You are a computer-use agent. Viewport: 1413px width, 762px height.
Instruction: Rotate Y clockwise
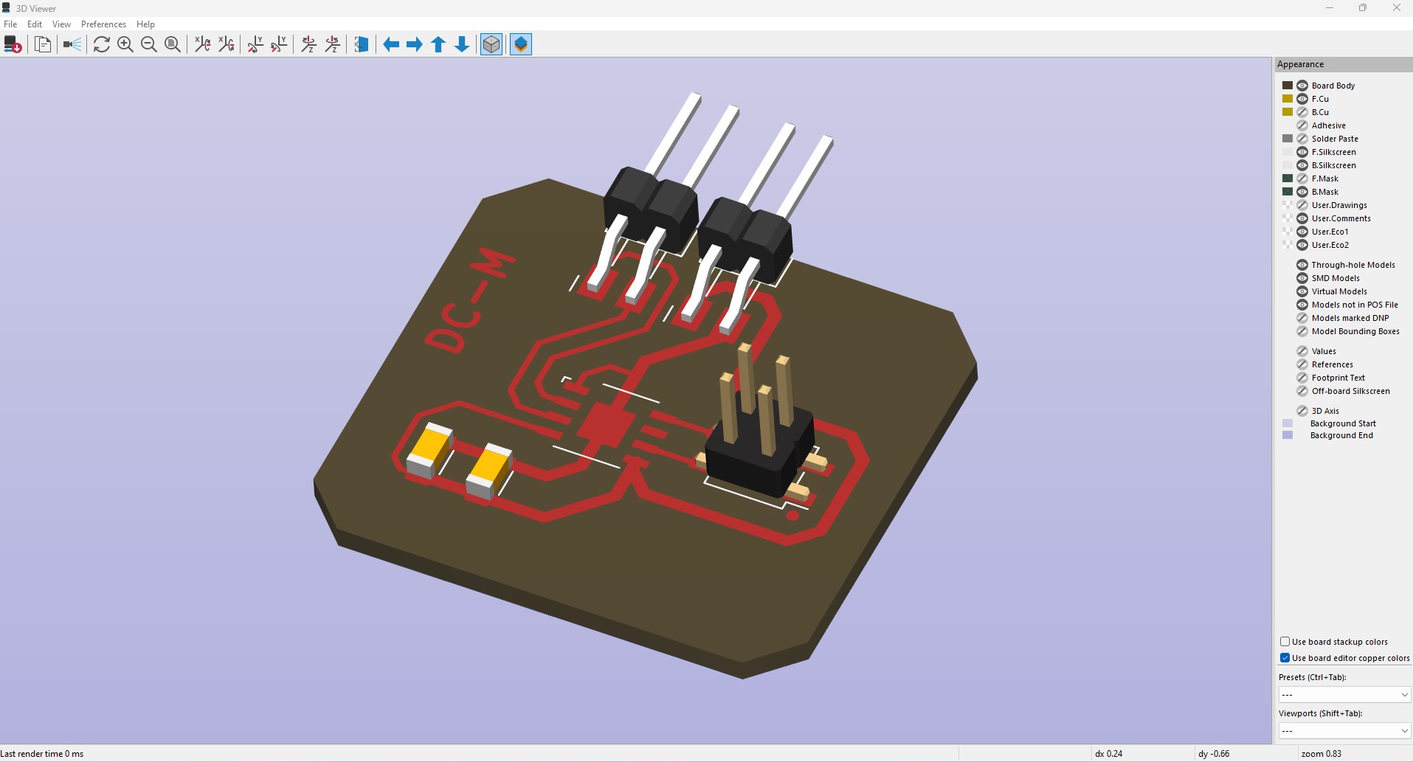(255, 44)
